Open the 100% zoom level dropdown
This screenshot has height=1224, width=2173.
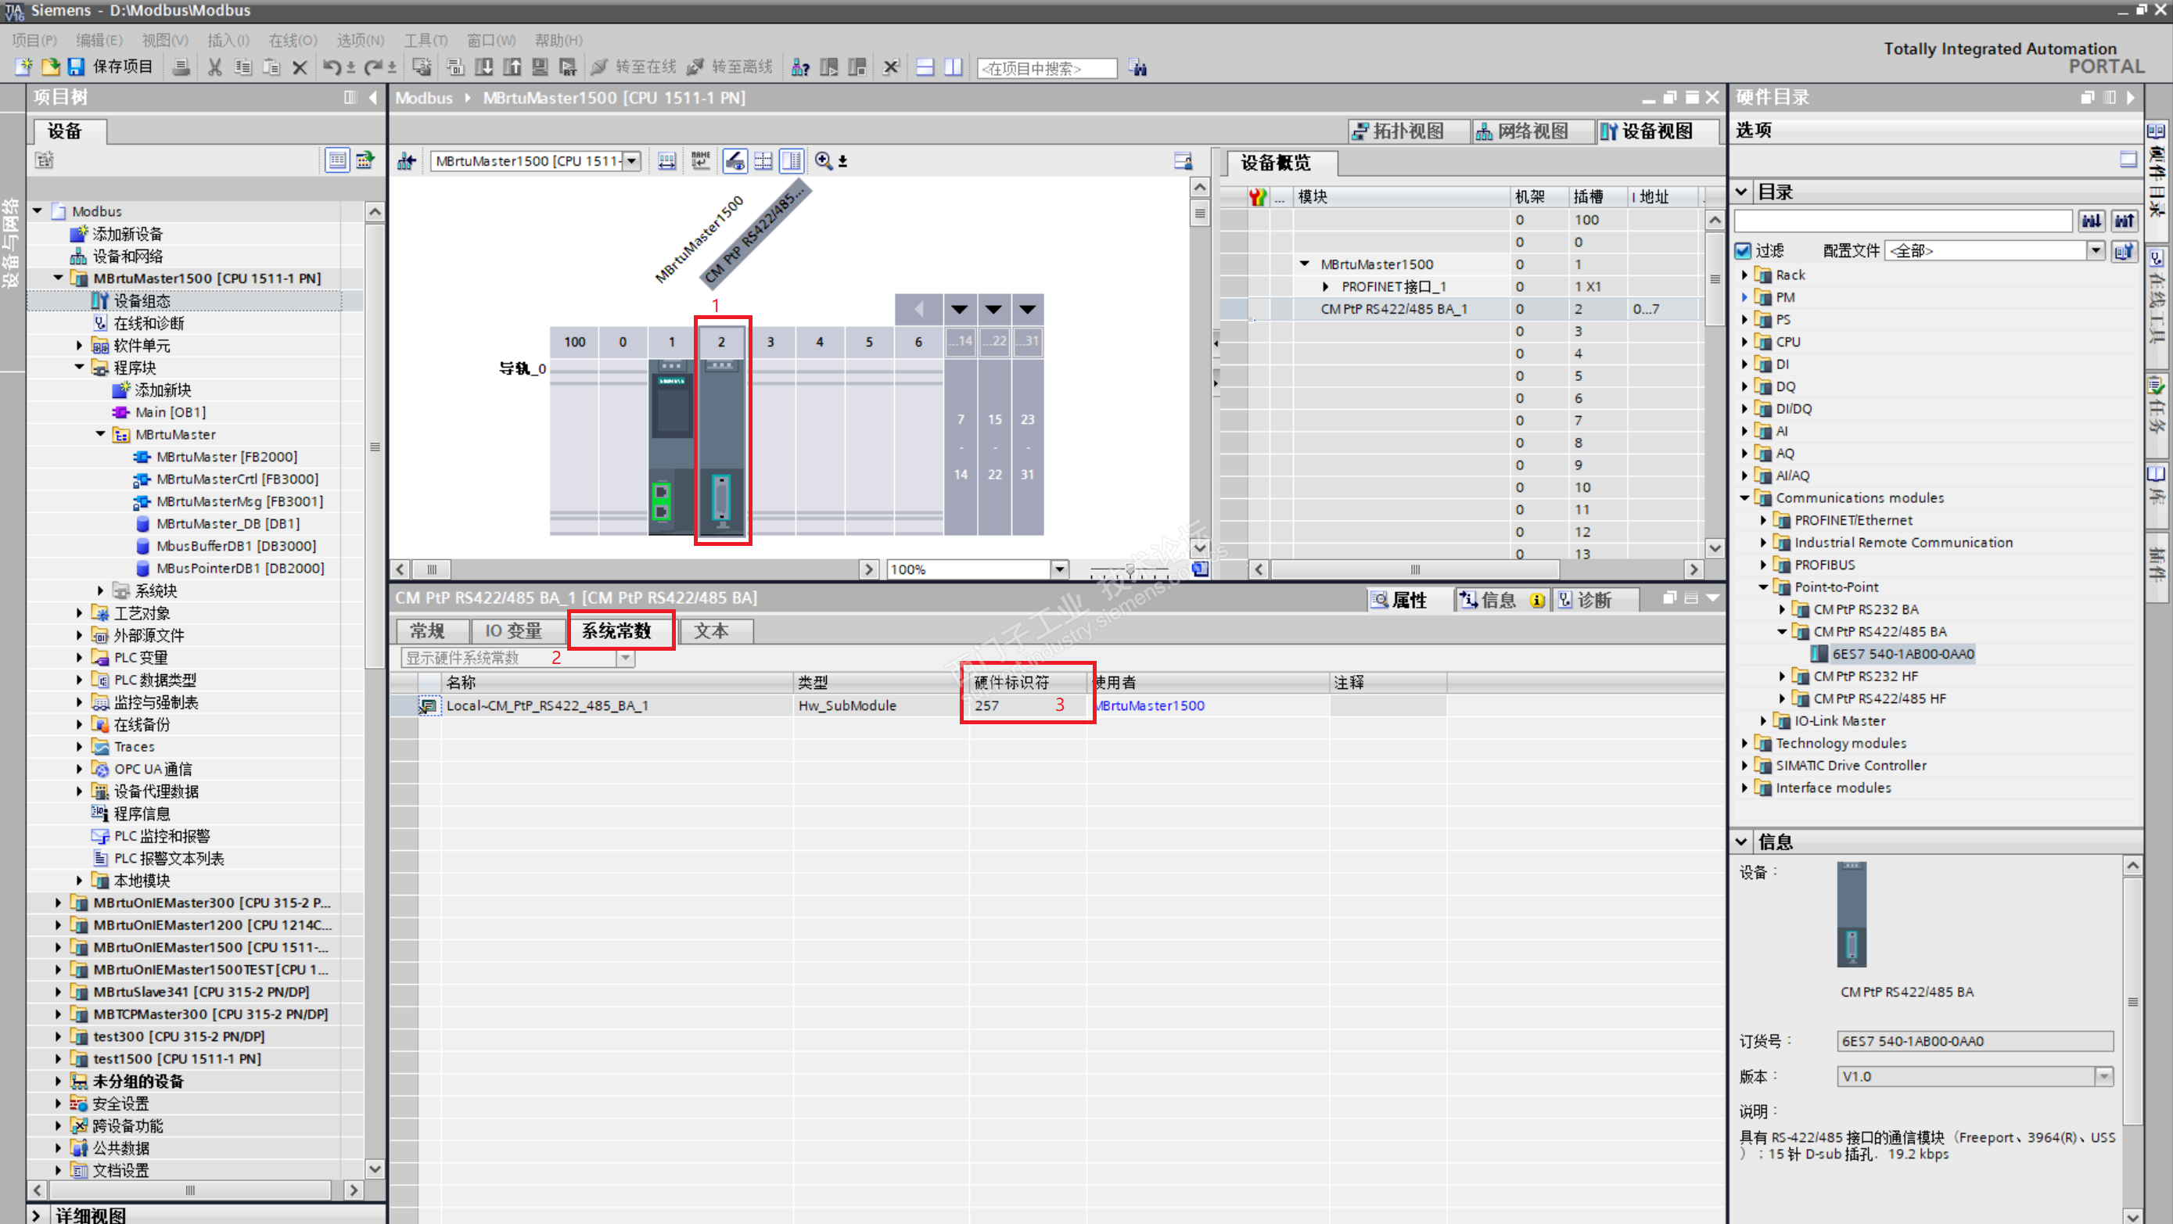point(1059,569)
